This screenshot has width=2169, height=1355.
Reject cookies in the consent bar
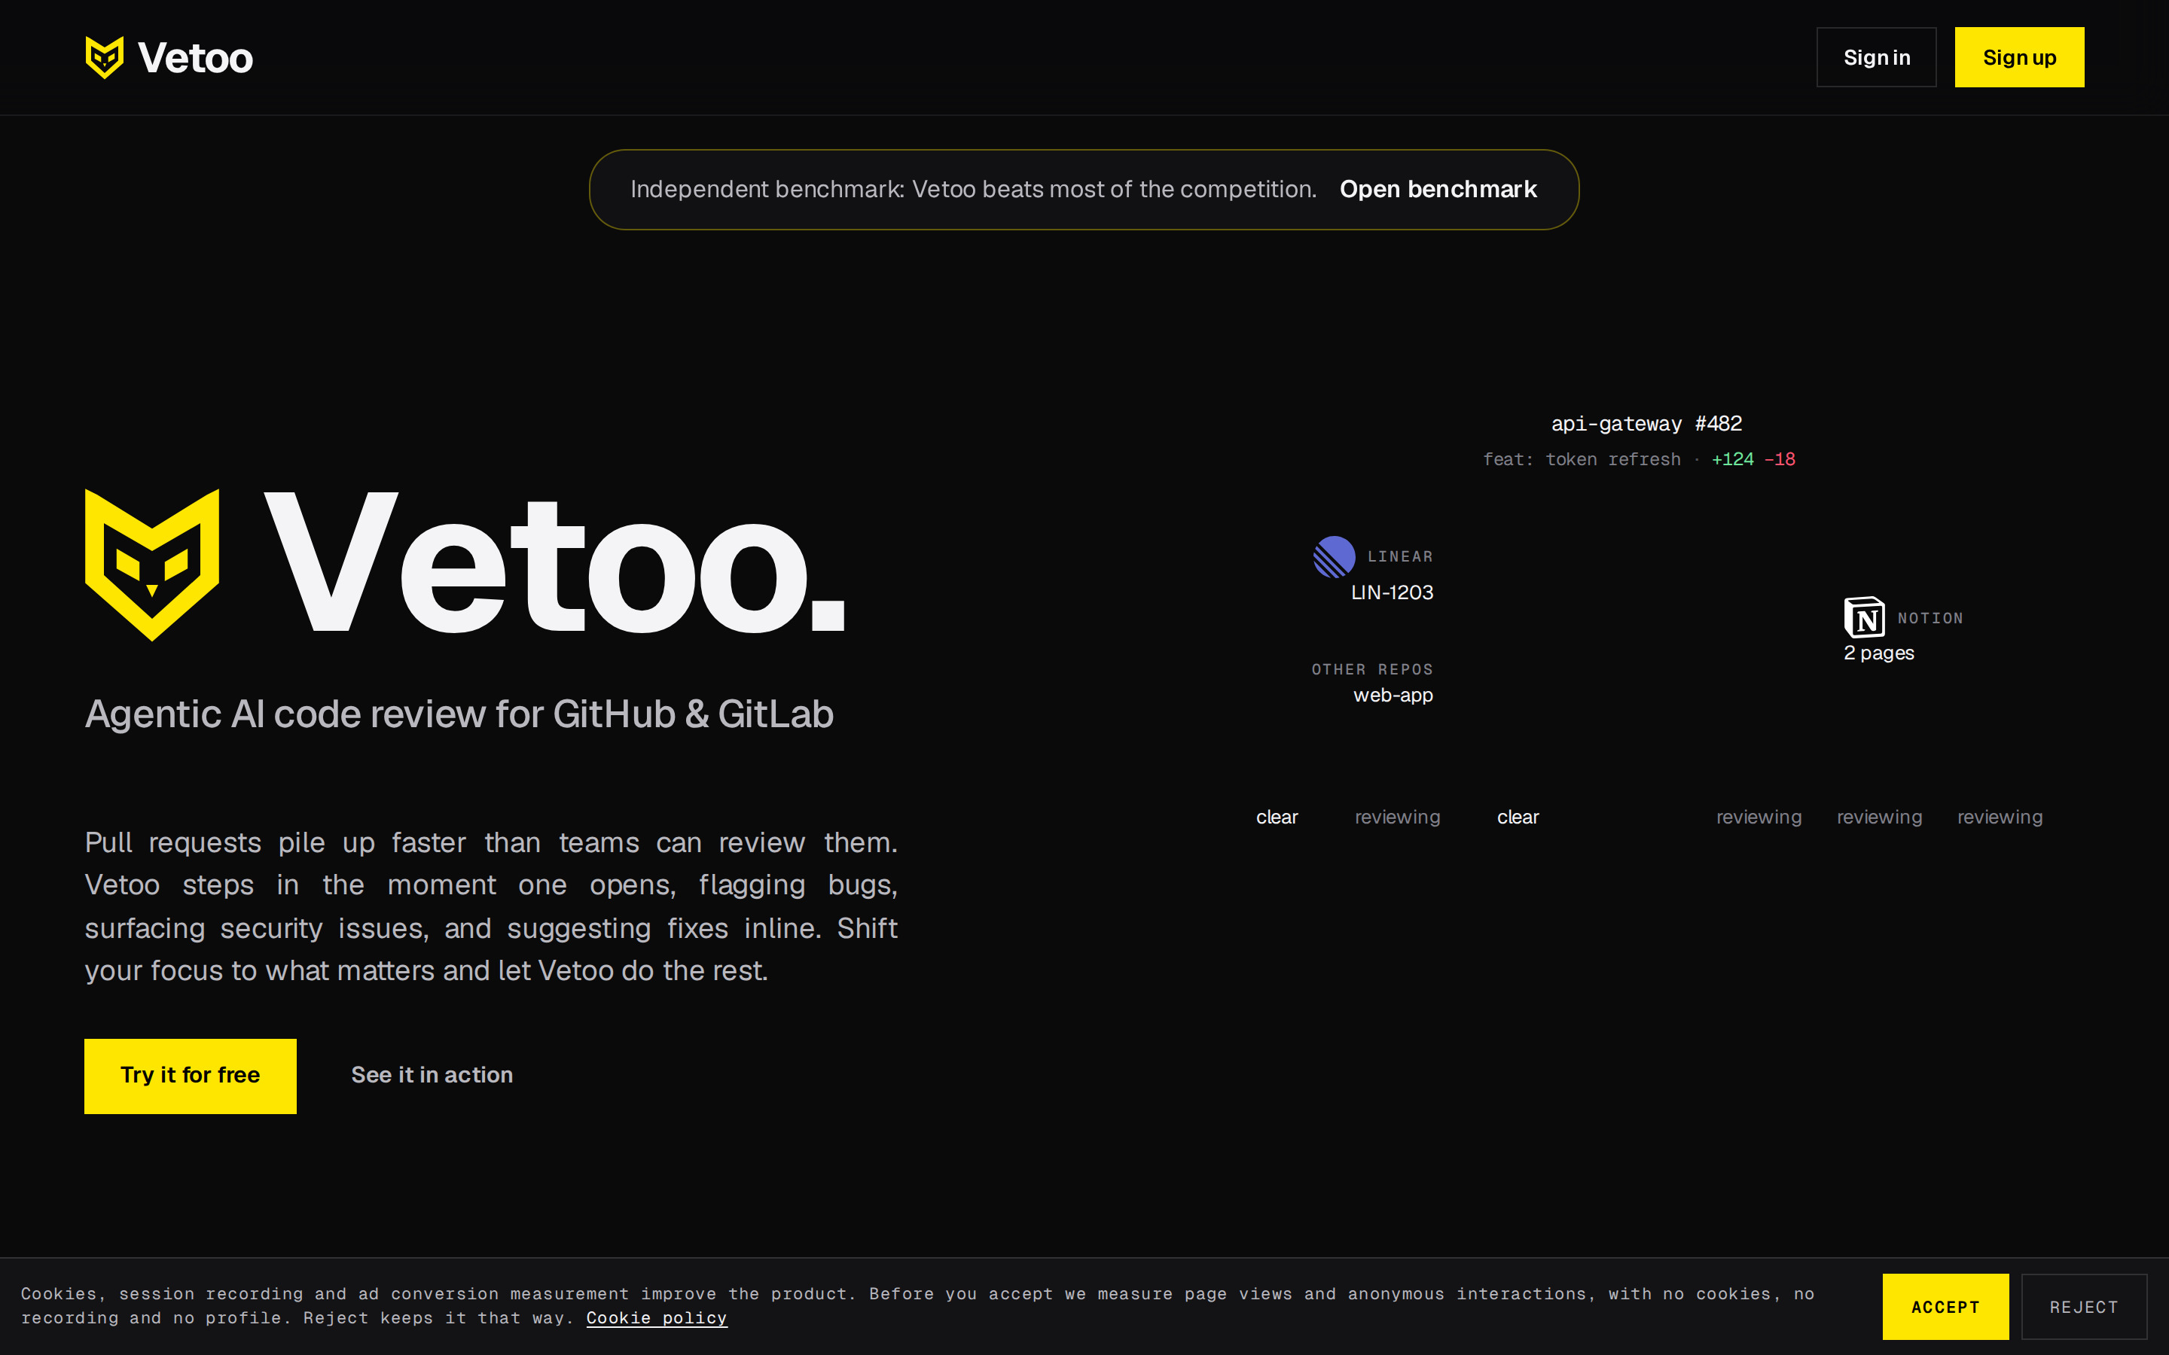(2084, 1307)
